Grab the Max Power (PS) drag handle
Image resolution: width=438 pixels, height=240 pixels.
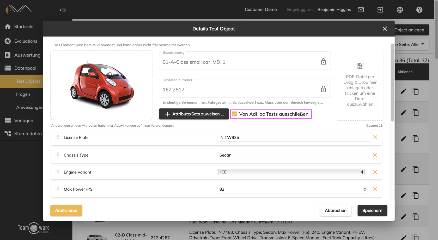point(58,189)
